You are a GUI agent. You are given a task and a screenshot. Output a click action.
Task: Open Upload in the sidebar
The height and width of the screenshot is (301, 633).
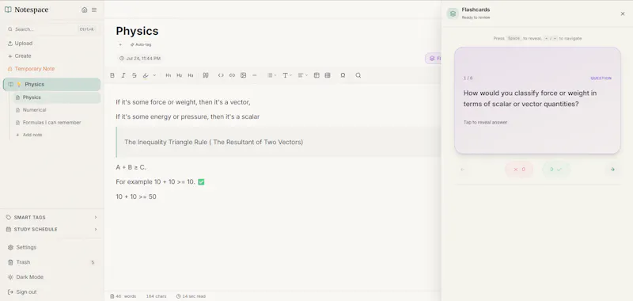pos(20,44)
